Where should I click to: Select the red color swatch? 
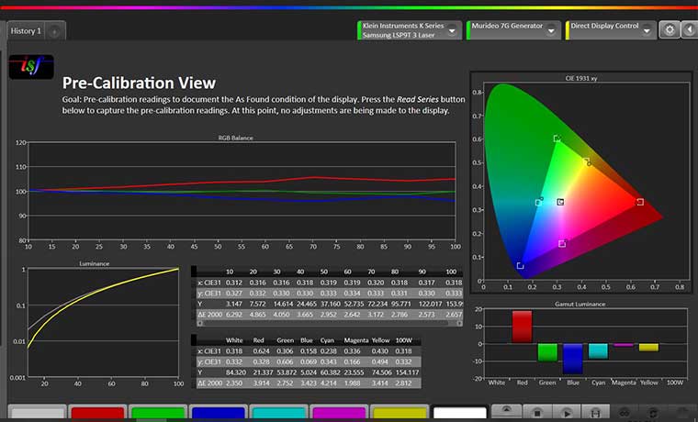(96, 414)
